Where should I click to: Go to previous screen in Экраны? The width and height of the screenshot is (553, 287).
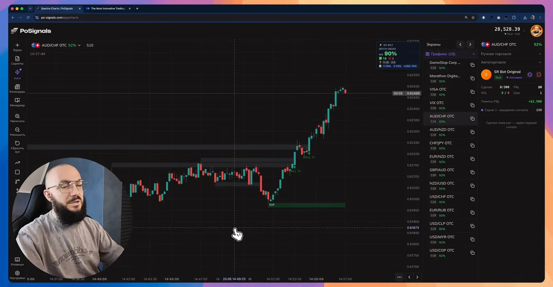click(x=460, y=44)
